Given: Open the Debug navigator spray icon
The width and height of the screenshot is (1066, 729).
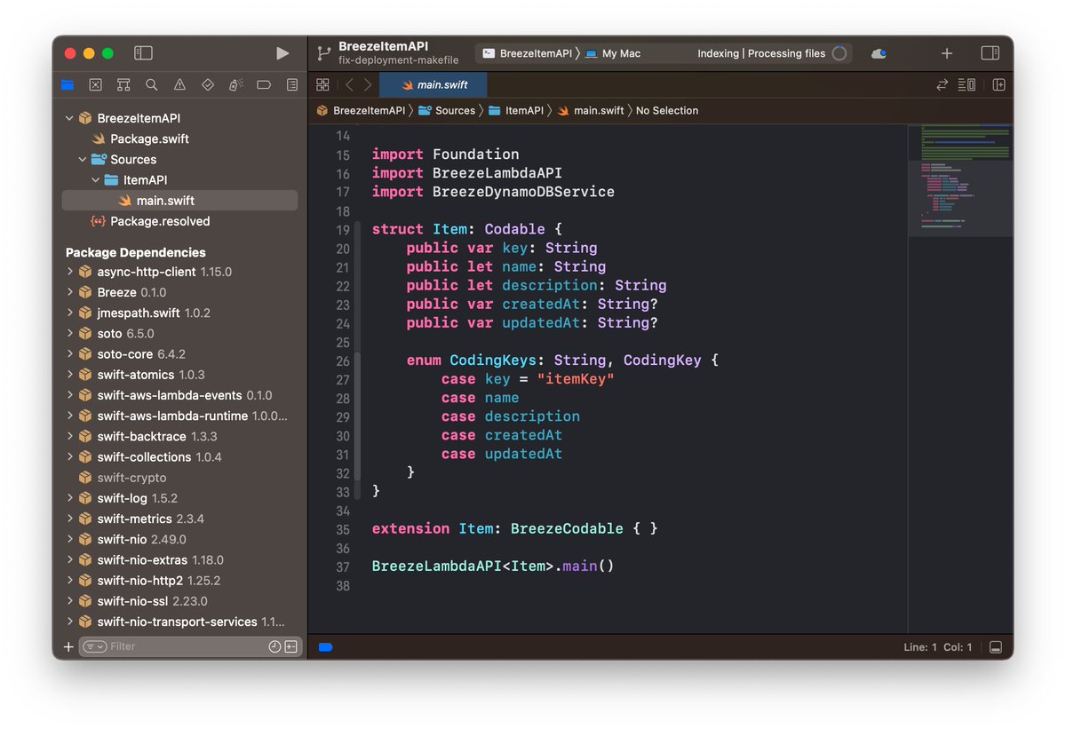Looking at the screenshot, I should point(235,85).
